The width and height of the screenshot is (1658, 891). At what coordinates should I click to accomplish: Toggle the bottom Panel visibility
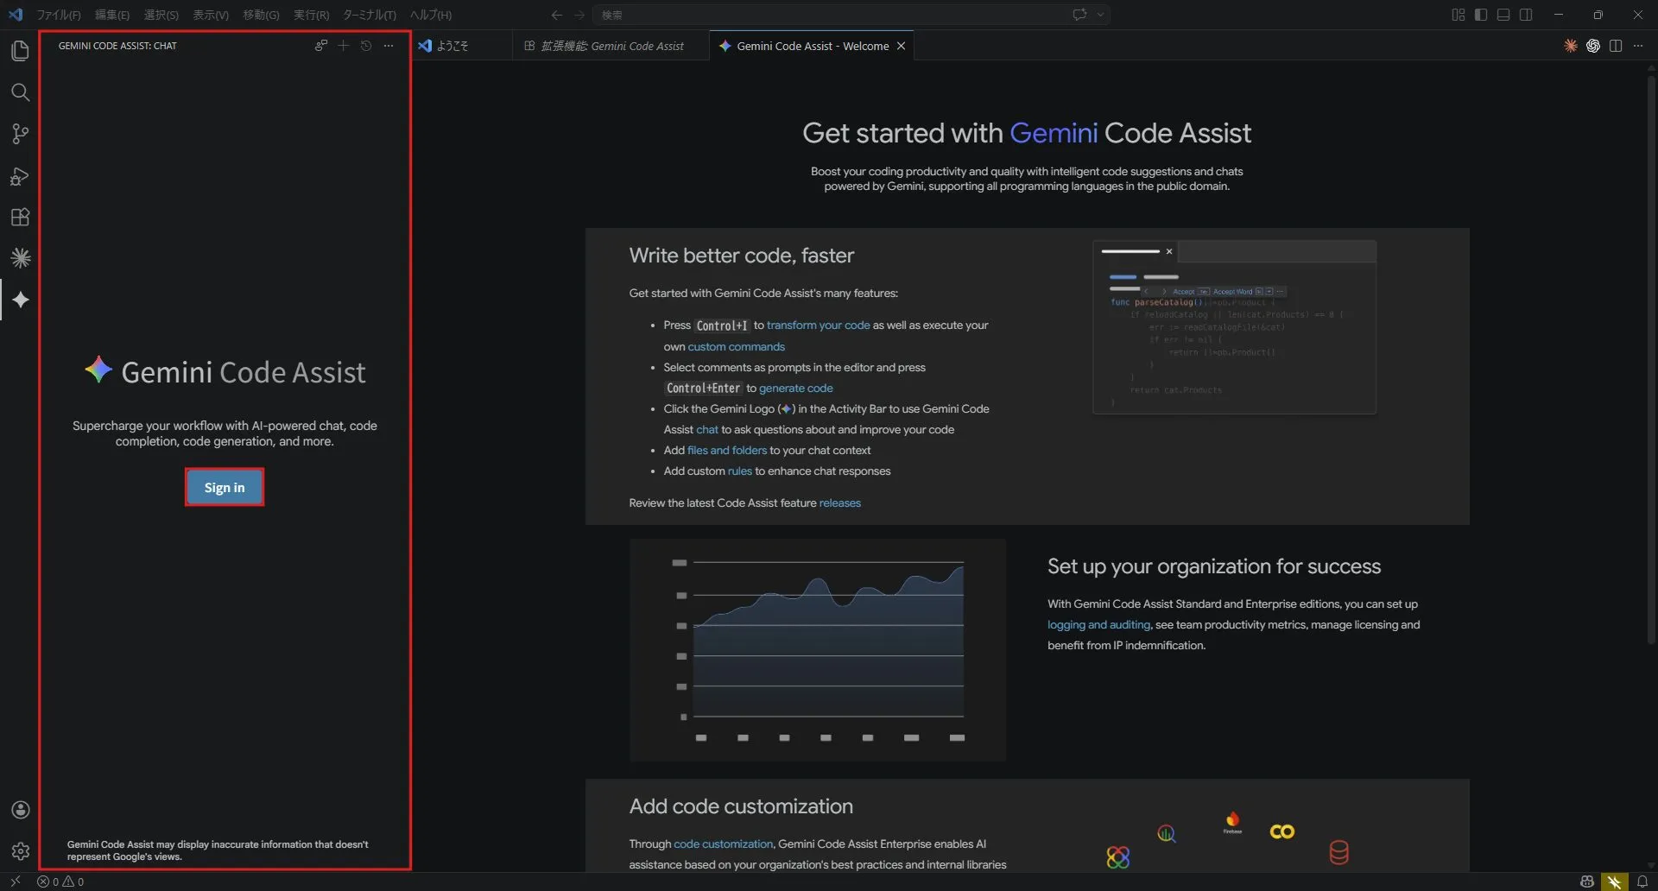pyautogui.click(x=1503, y=15)
